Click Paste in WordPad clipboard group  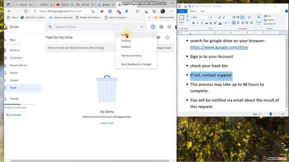pos(182,19)
